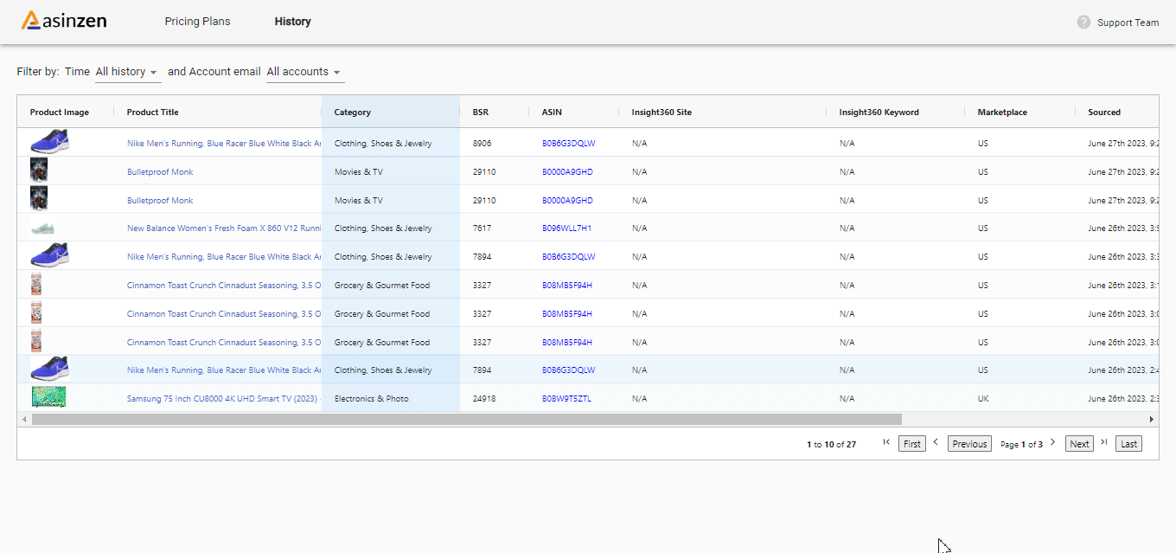
Task: Click the Support Team help icon
Action: tap(1083, 23)
